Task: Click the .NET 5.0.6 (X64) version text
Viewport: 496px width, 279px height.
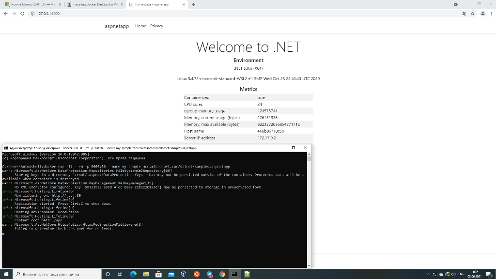Action: [248, 68]
